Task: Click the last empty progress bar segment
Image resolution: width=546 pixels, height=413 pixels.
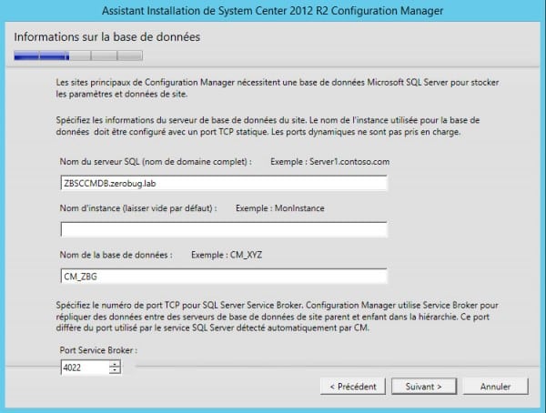Action: (129, 57)
